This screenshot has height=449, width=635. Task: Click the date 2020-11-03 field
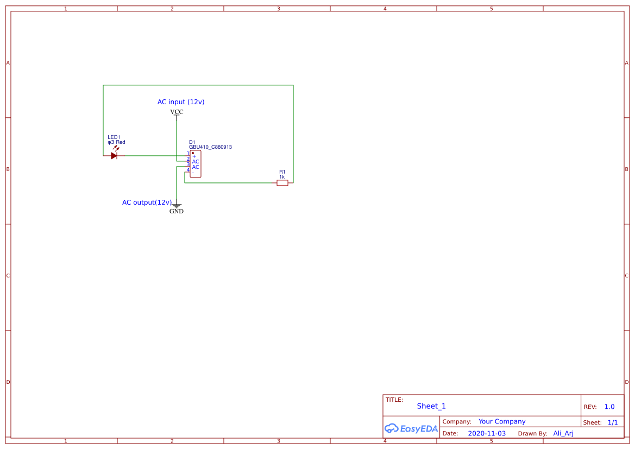point(487,433)
